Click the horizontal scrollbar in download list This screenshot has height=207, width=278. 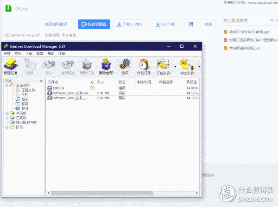102,193
